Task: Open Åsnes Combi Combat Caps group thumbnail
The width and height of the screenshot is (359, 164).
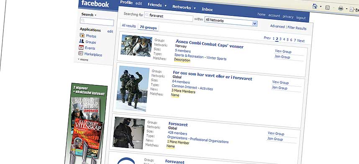Action: 136,46
